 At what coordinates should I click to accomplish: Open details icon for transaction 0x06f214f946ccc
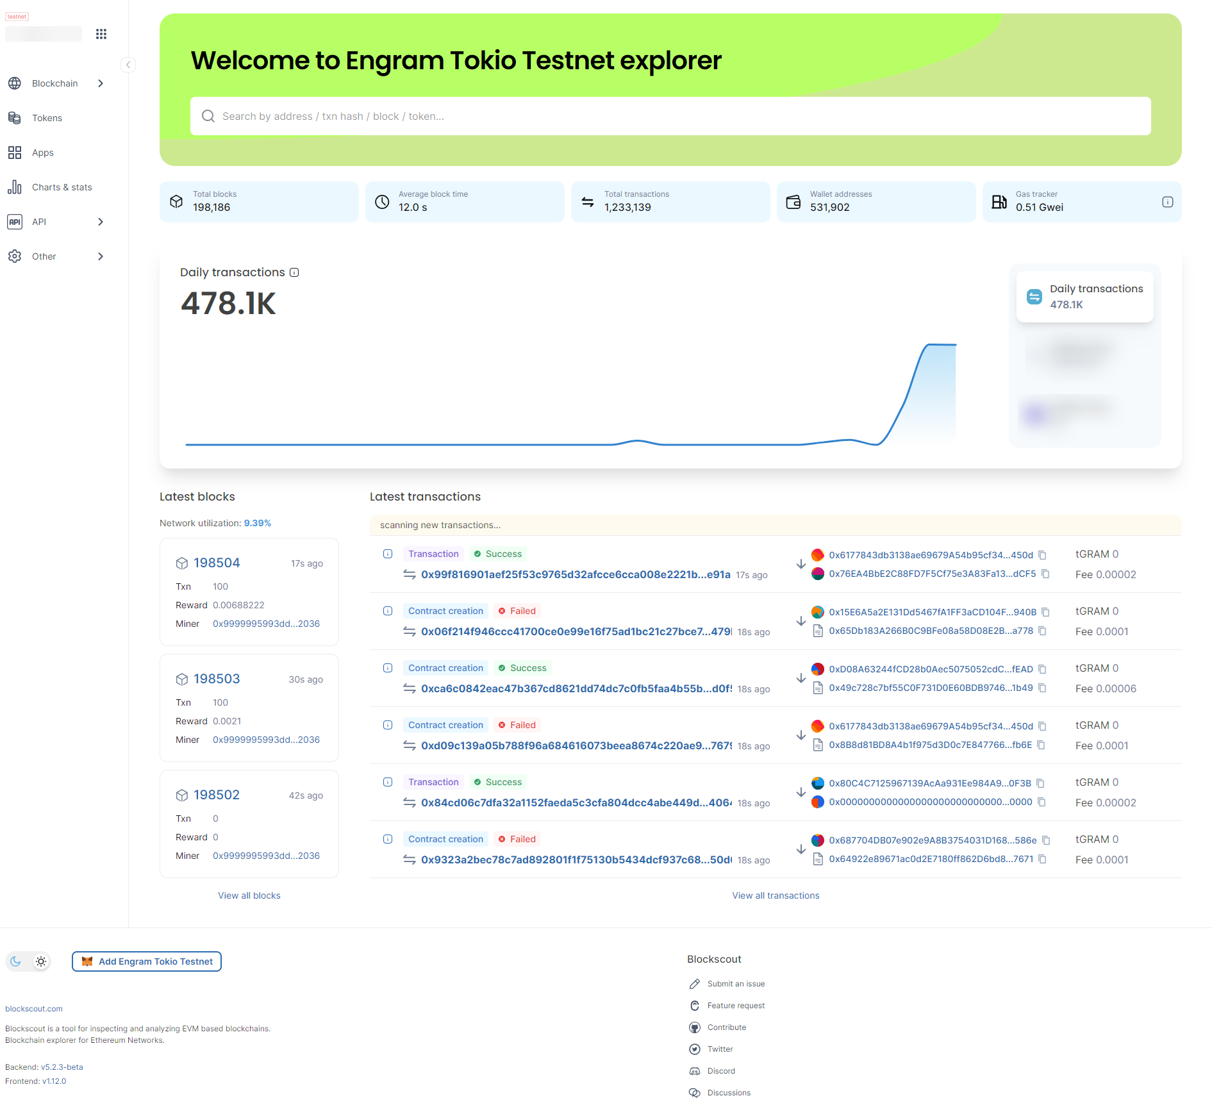pyautogui.click(x=388, y=611)
